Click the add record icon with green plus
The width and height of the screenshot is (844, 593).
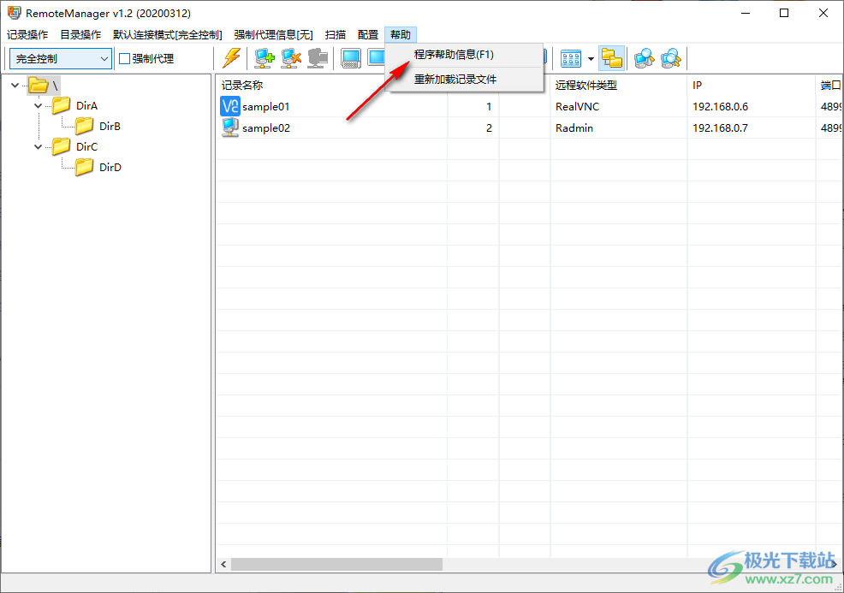click(264, 58)
